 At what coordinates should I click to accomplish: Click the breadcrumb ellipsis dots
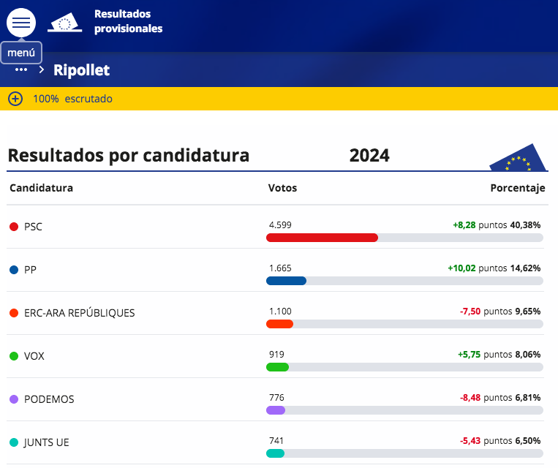click(x=20, y=69)
